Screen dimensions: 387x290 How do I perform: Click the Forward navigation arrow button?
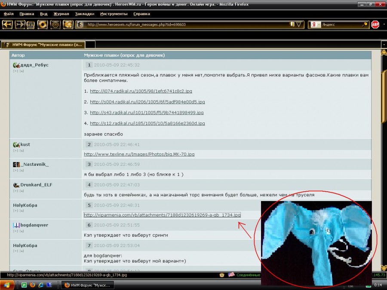(20, 24)
